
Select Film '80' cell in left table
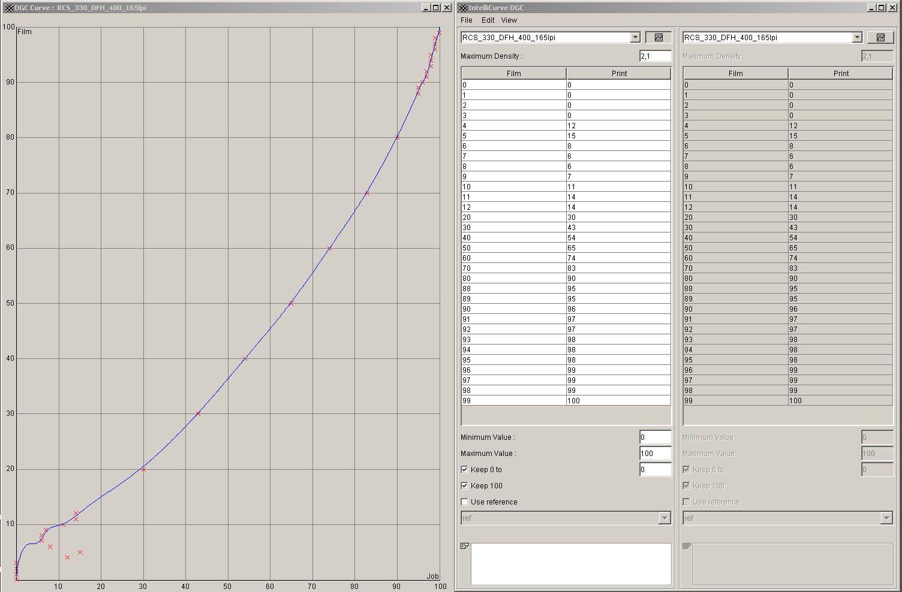point(514,279)
